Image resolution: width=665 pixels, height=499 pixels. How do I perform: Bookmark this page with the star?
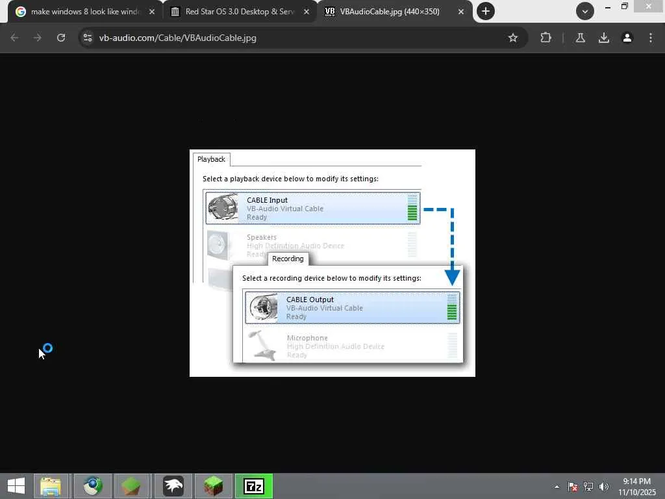tap(513, 38)
